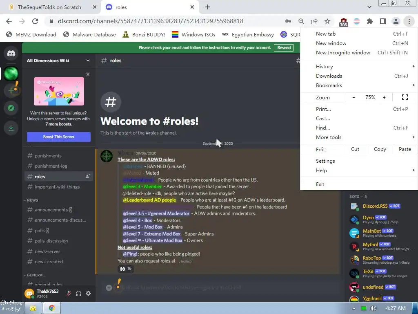Click the Resend verification email button
418x314 pixels.
[284, 47]
